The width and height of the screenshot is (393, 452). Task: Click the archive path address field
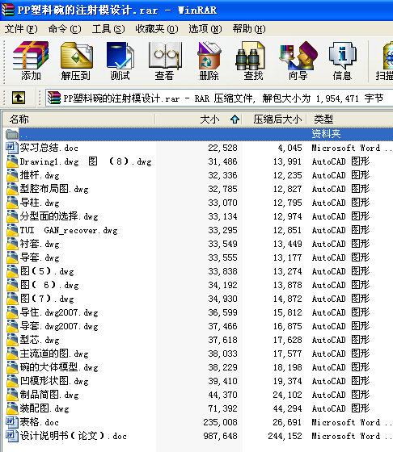(219, 98)
